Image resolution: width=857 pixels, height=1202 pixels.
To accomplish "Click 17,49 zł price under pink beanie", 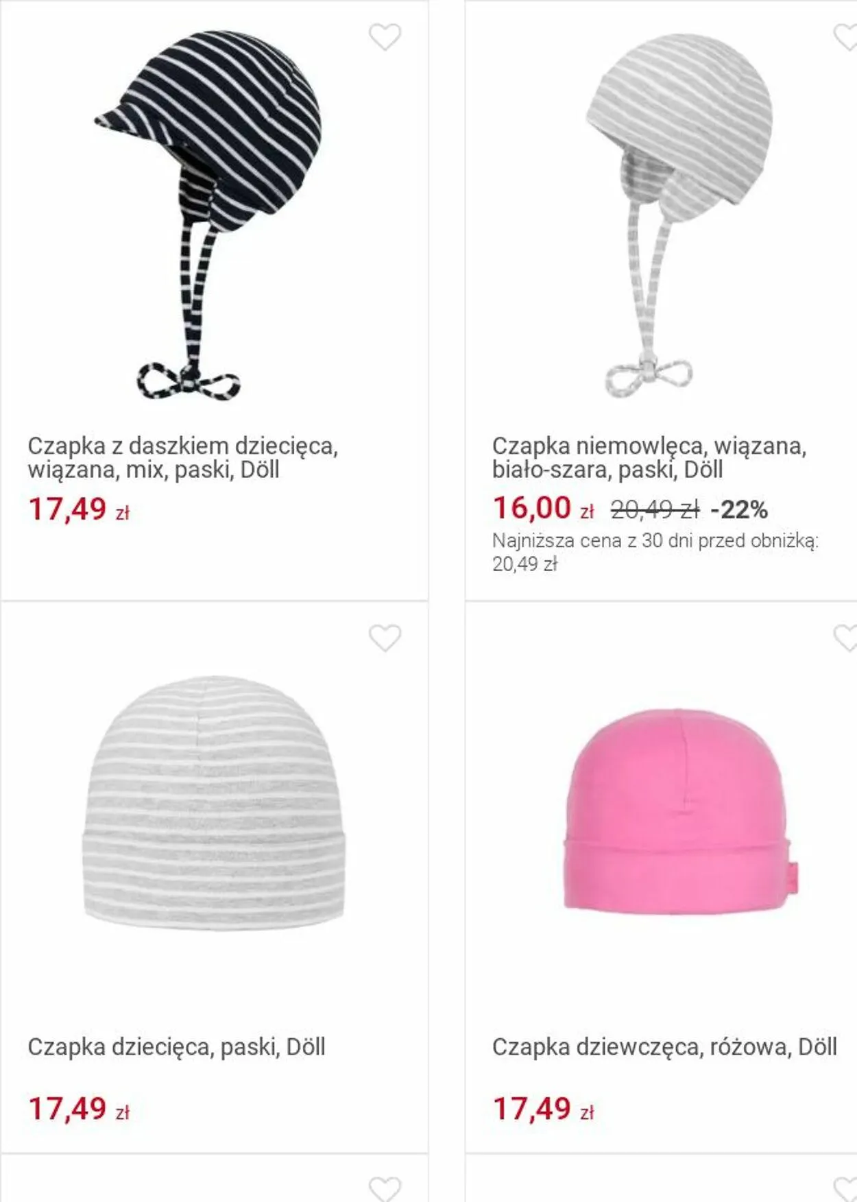I will point(543,1109).
